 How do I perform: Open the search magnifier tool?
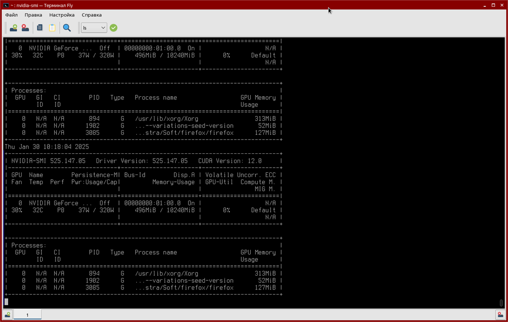67,27
